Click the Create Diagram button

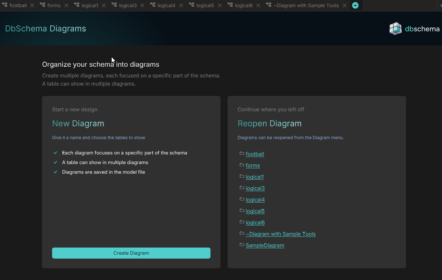tap(131, 253)
